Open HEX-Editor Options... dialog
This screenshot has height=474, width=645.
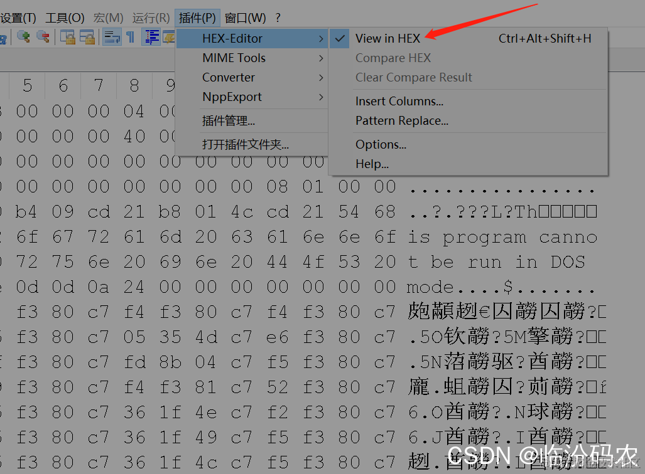pos(468,145)
